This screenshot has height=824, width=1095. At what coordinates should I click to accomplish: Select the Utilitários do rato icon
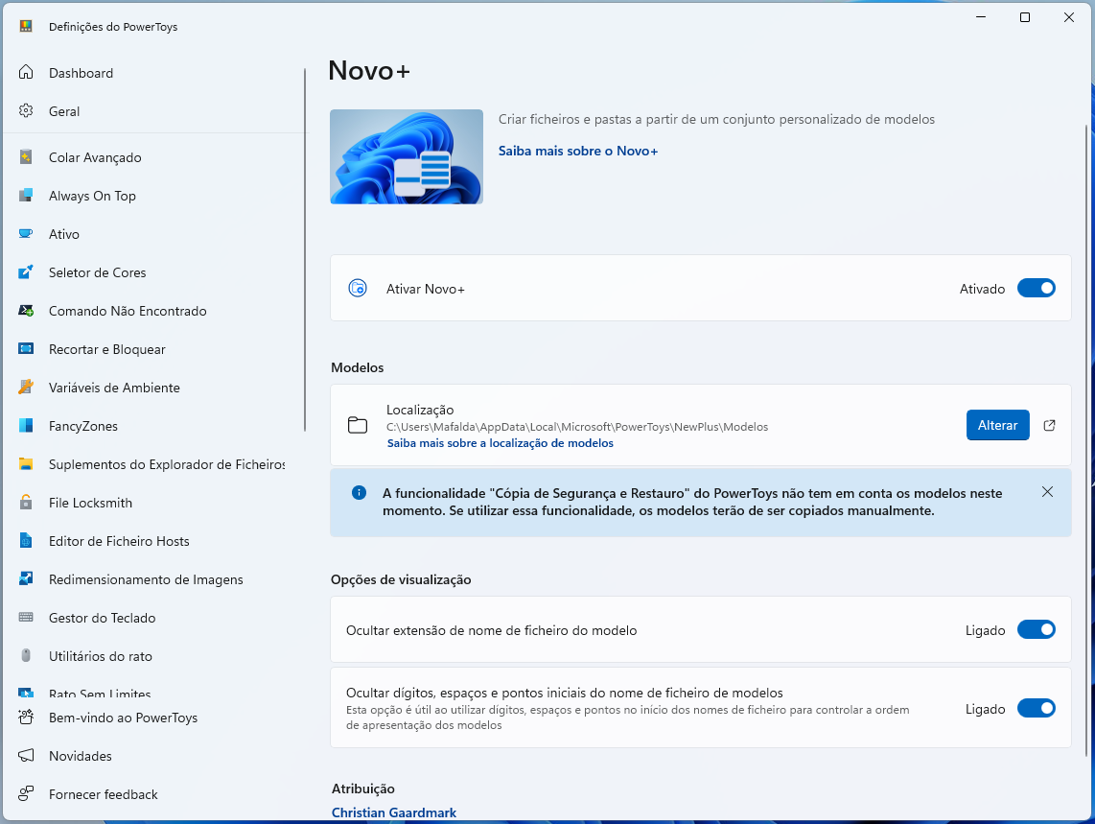(x=26, y=656)
